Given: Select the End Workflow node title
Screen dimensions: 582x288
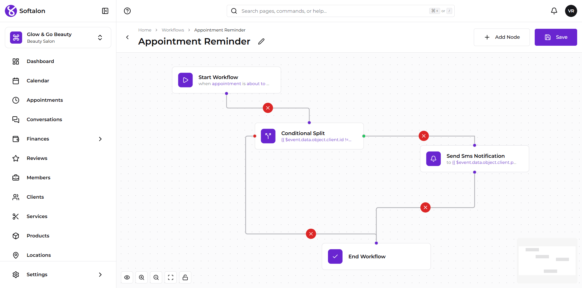Looking at the screenshot, I should (x=367, y=257).
